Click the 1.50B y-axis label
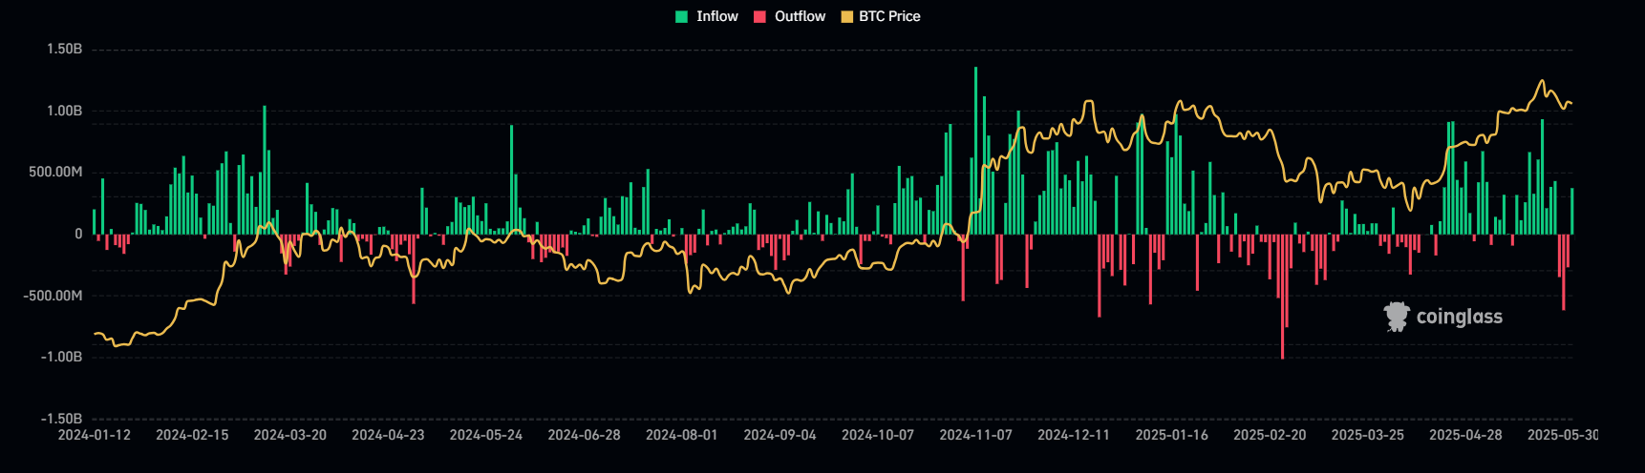 coord(64,49)
